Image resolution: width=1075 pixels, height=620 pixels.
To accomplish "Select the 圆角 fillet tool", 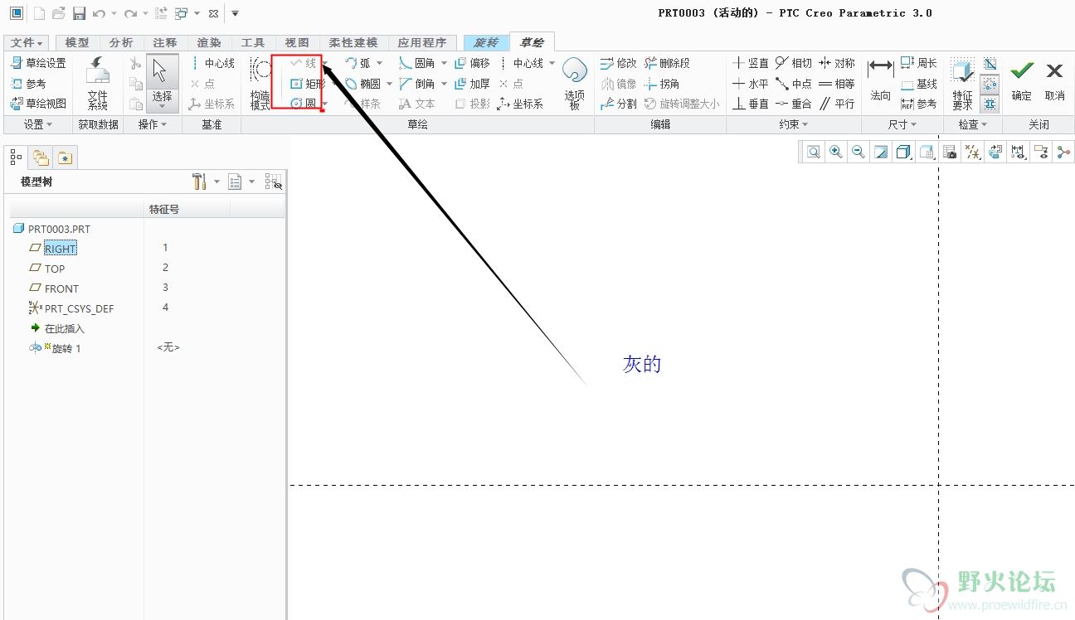I will coord(416,63).
